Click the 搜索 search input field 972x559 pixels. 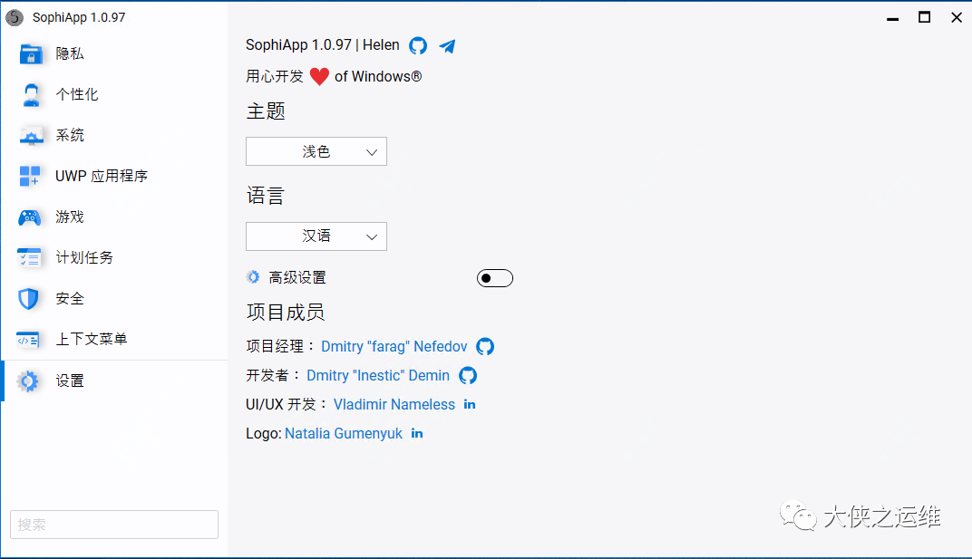pyautogui.click(x=114, y=525)
